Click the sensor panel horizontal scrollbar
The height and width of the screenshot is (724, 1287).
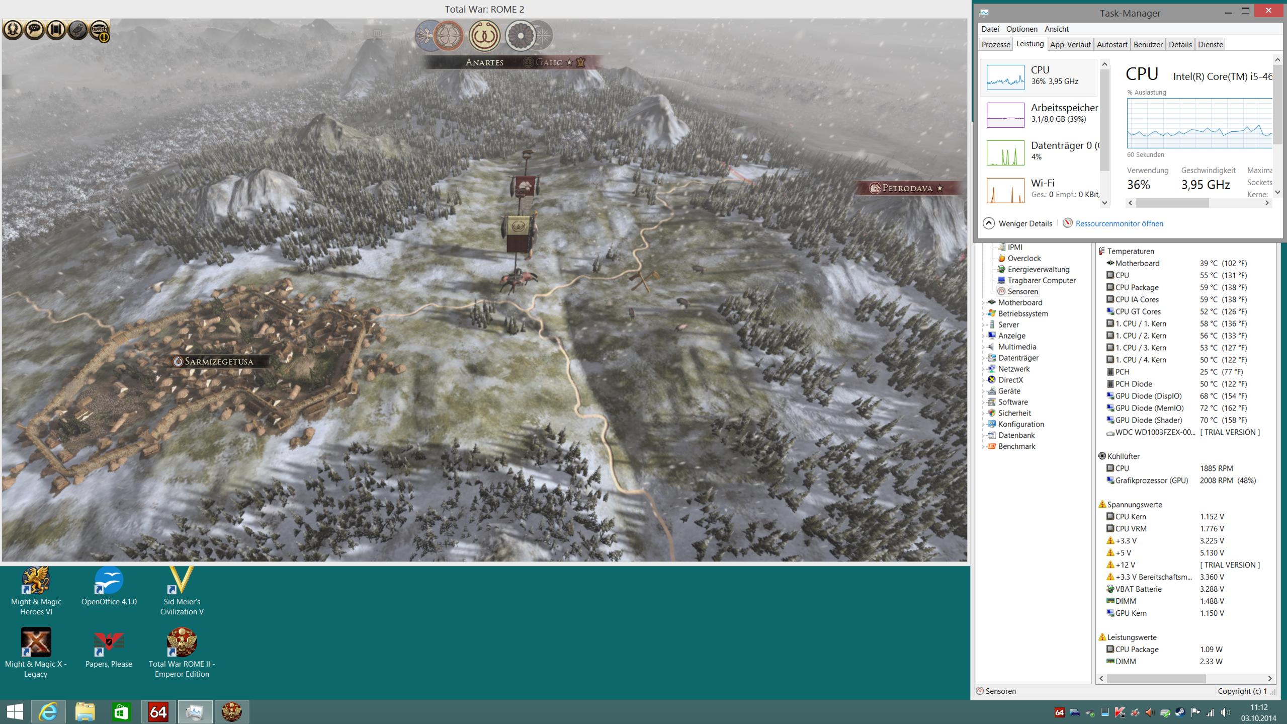click(x=1156, y=678)
